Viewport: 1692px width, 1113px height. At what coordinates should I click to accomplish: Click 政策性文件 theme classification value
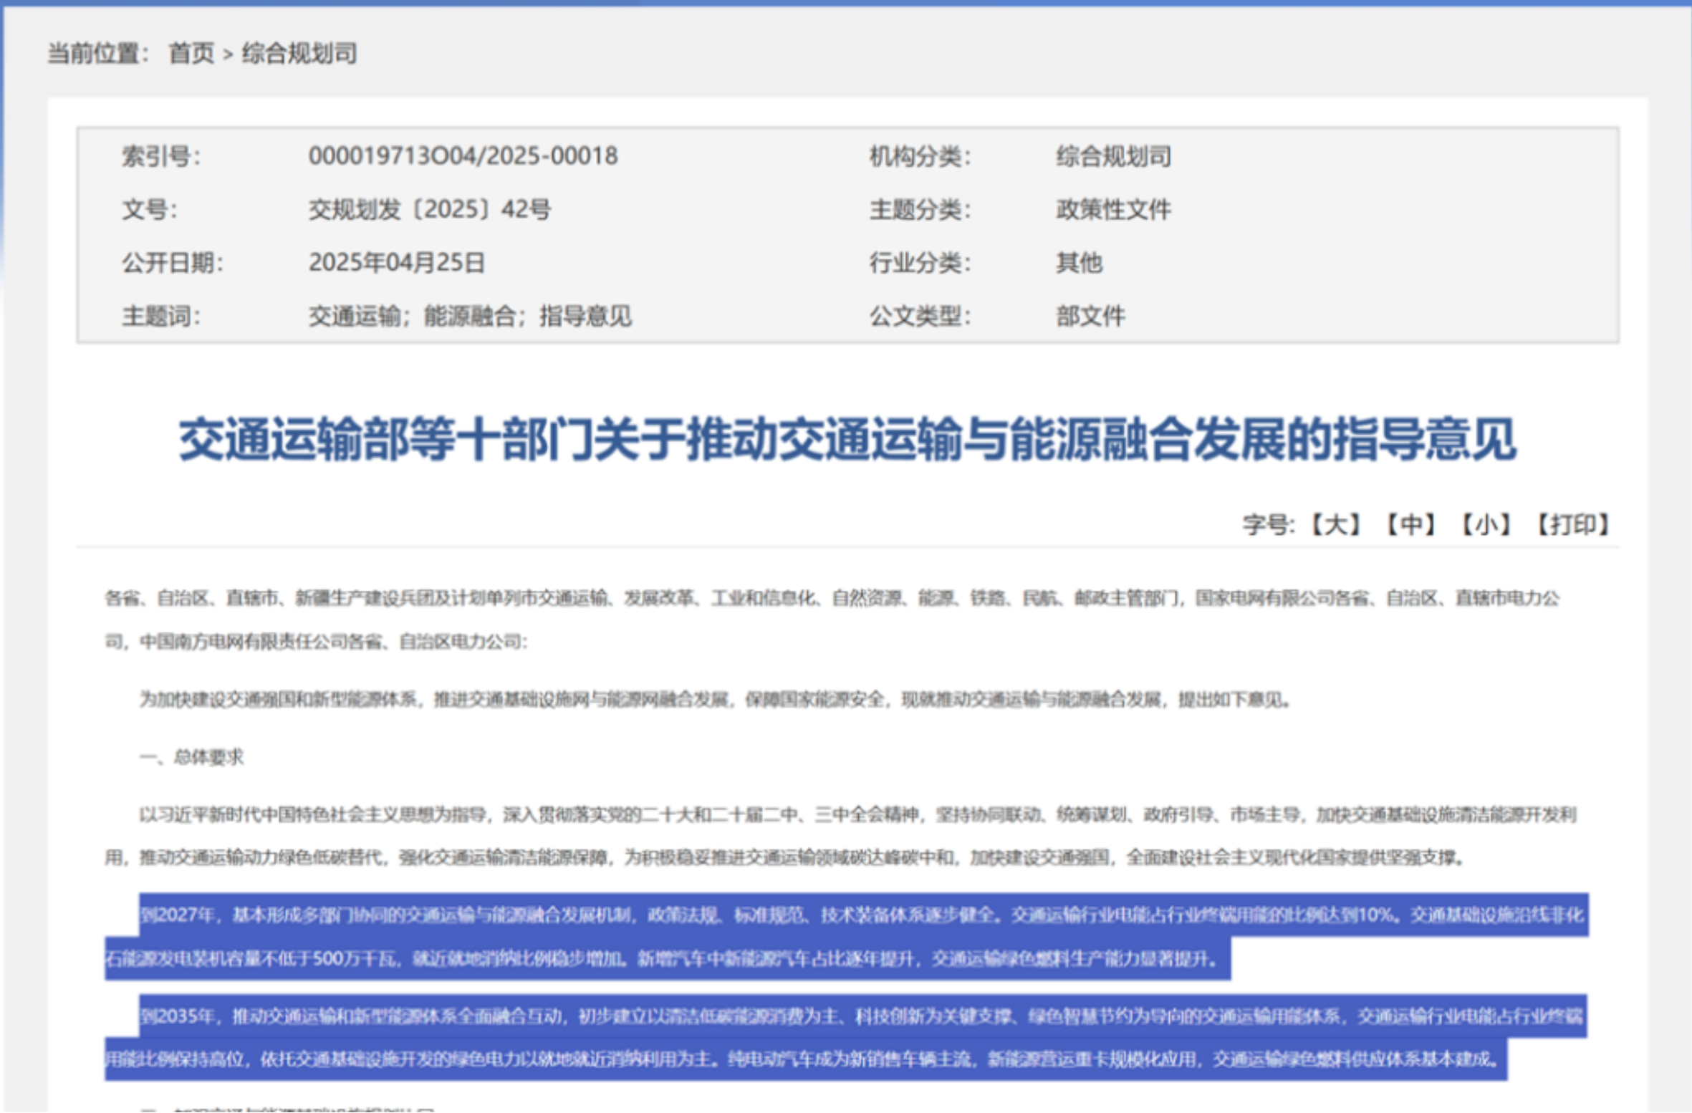1113,209
